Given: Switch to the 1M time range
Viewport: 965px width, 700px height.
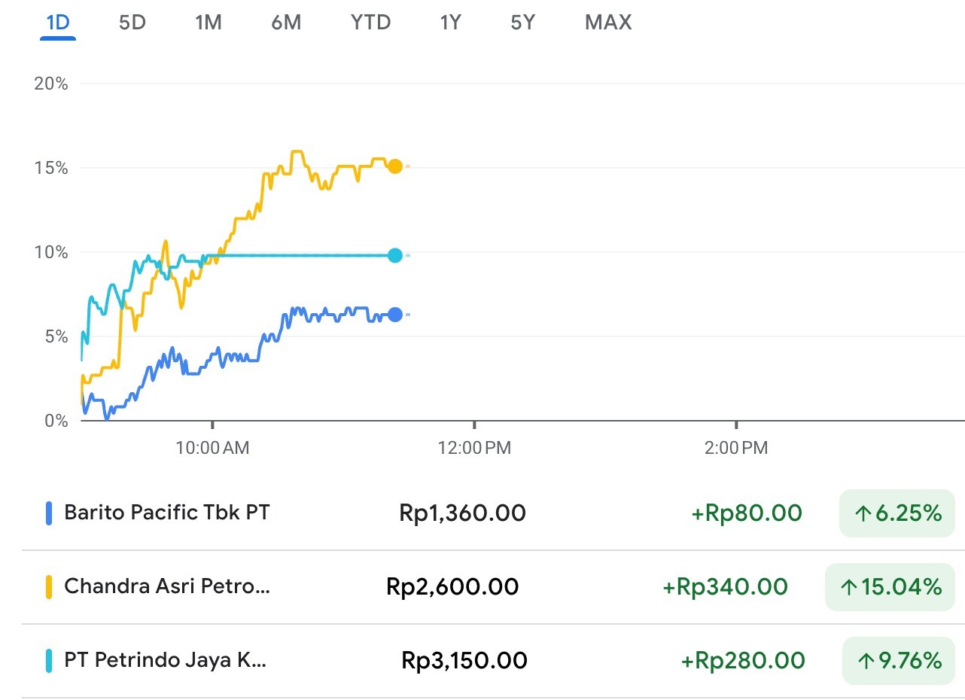Looking at the screenshot, I should [209, 23].
